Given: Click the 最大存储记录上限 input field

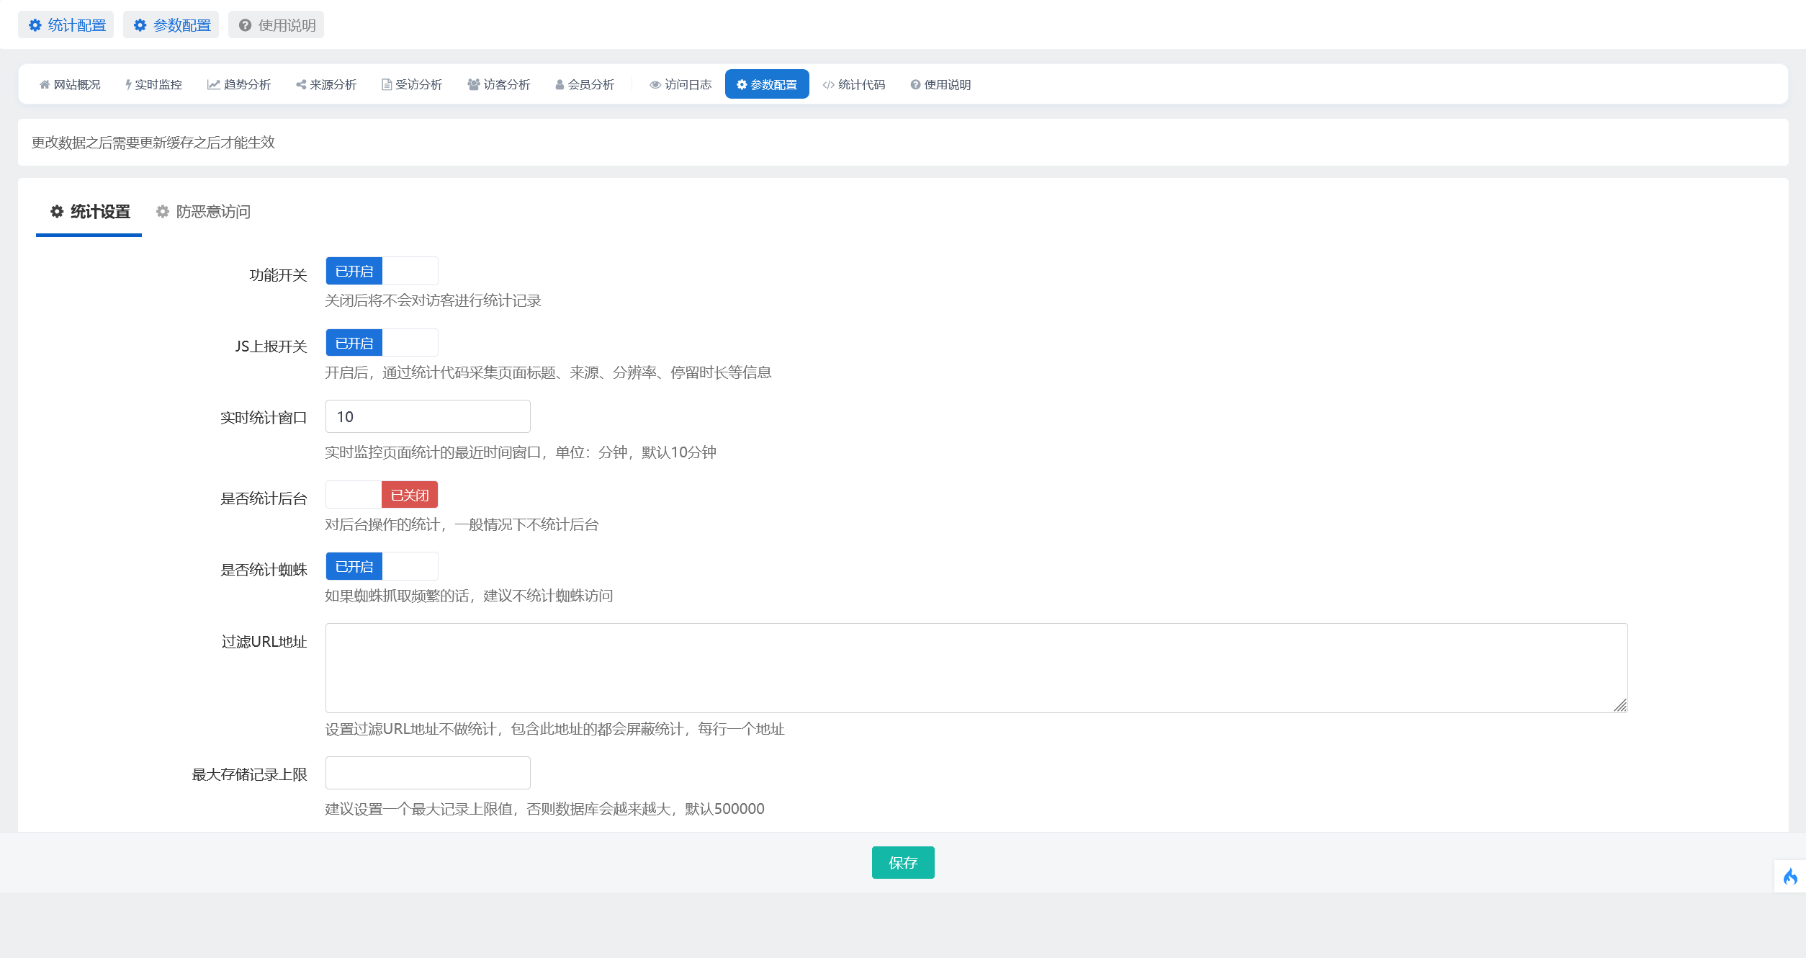Looking at the screenshot, I should pyautogui.click(x=428, y=773).
